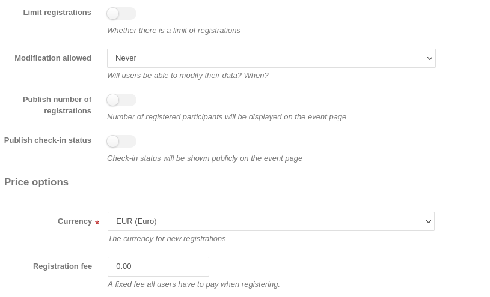The width and height of the screenshot is (490, 297).
Task: Click the Modification allowed label
Action: click(x=53, y=58)
